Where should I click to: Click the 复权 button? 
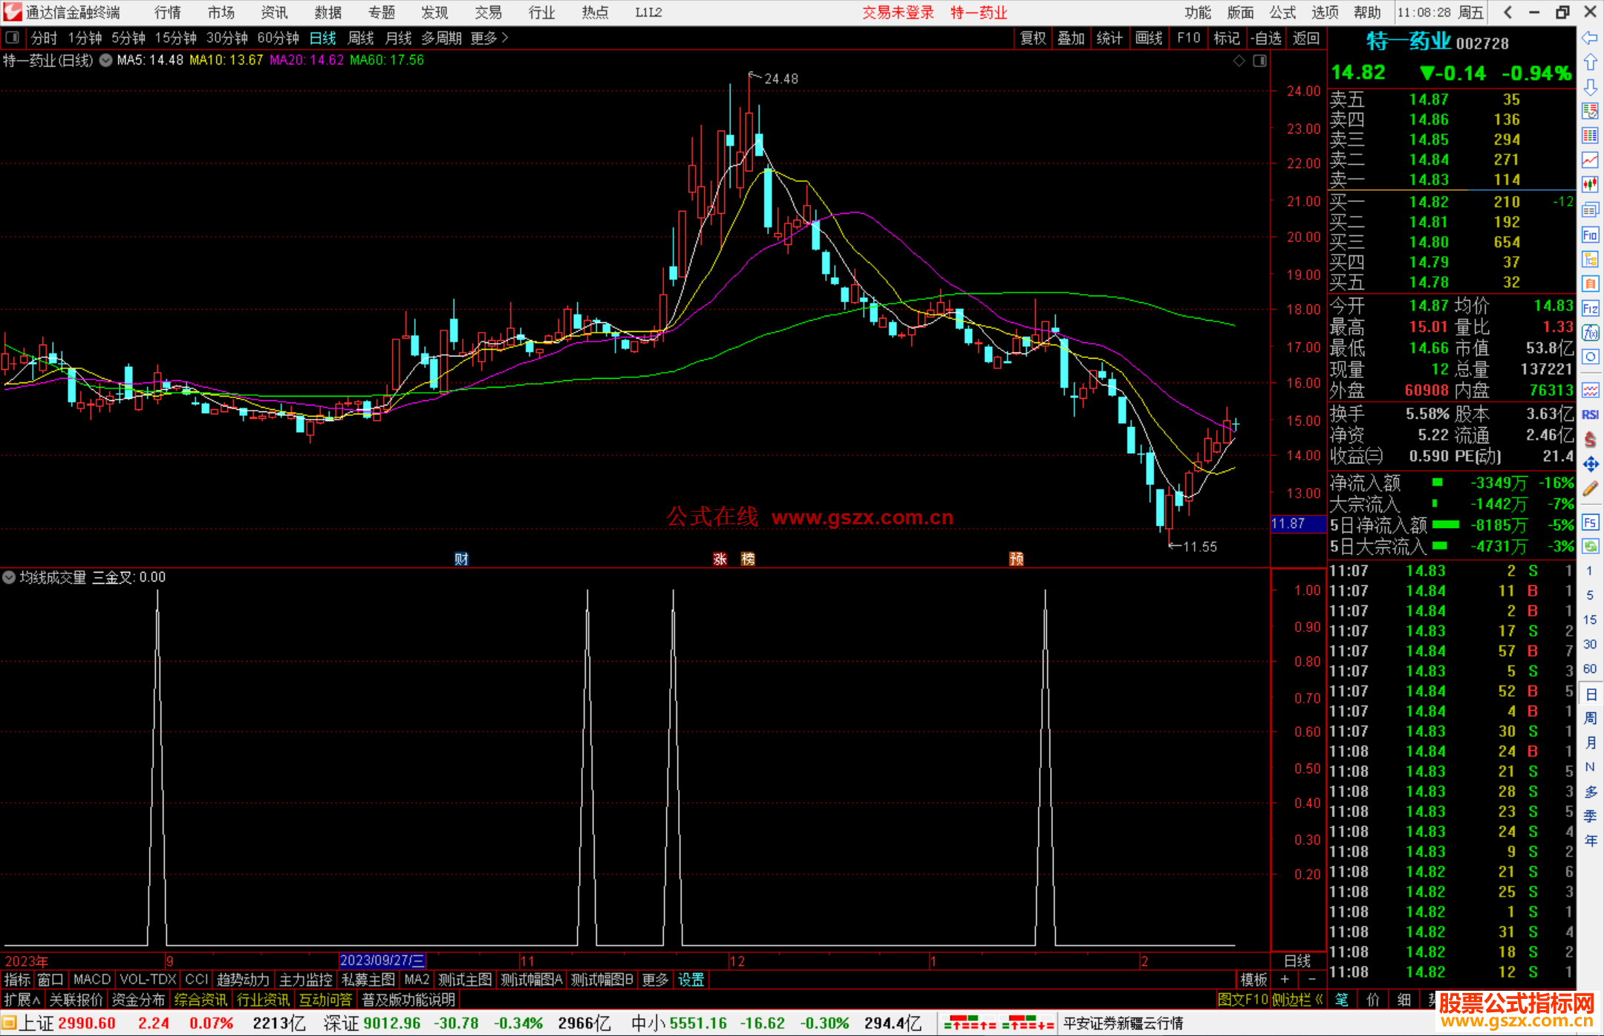click(x=1032, y=38)
